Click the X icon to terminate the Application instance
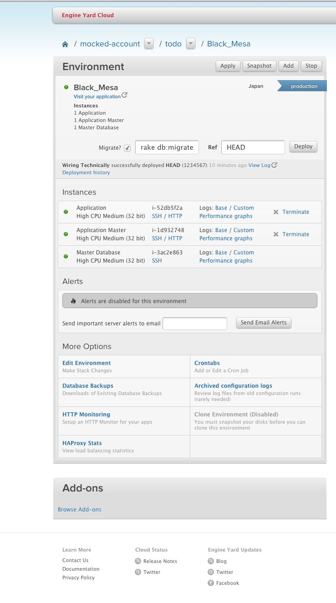Viewport: 336px width, 603px height. coord(275,212)
